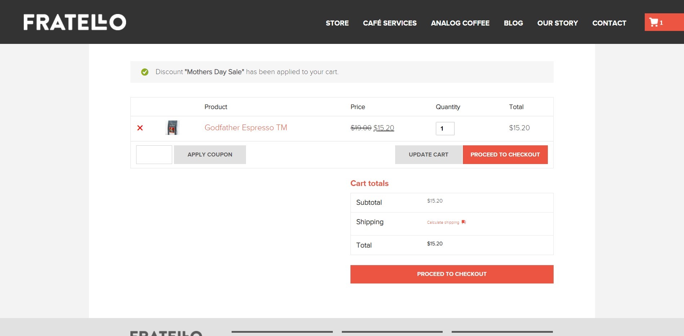Go to Analog Coffee page

460,23
